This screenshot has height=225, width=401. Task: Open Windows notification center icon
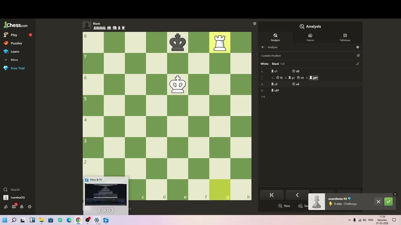coord(394,220)
